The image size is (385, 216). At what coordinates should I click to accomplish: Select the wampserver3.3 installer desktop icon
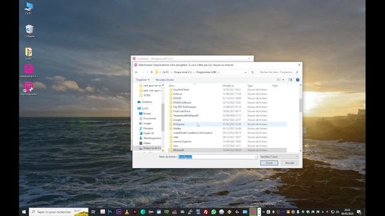click(29, 71)
